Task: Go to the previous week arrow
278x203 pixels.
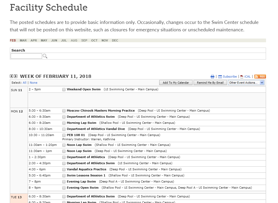Action: (x=11, y=76)
